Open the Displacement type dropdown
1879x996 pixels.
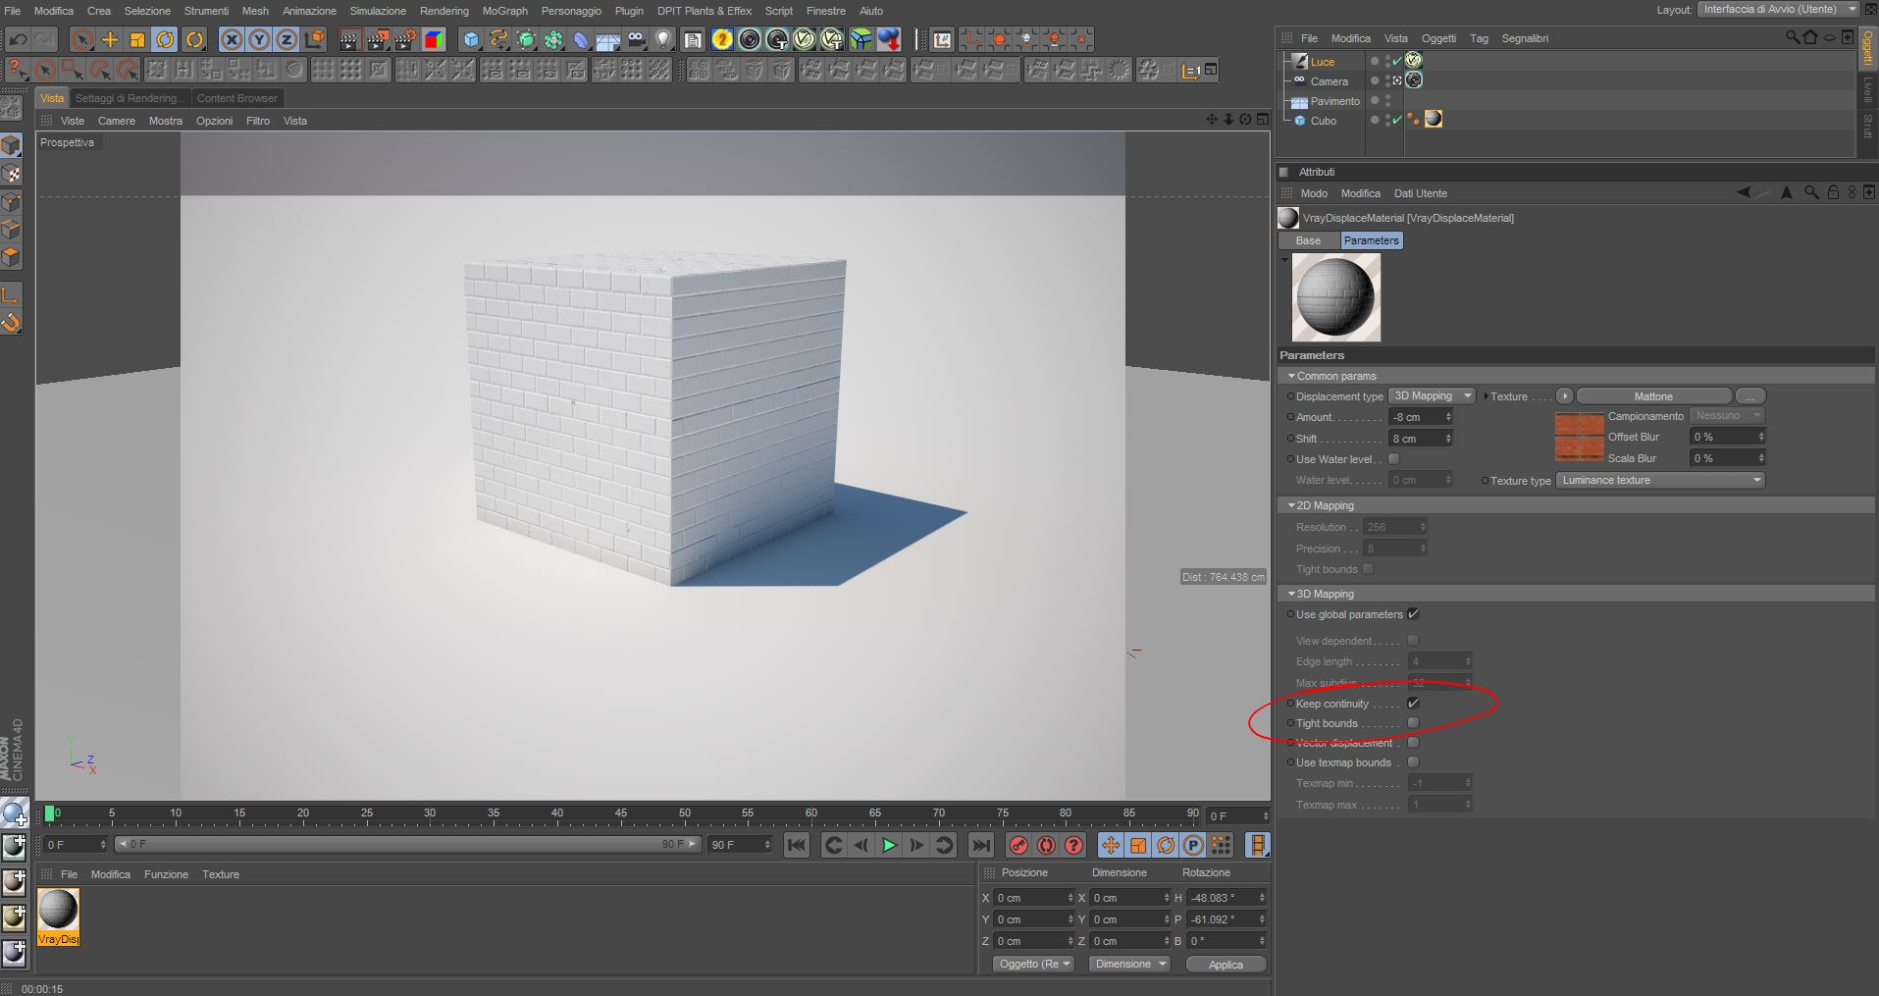point(1432,396)
